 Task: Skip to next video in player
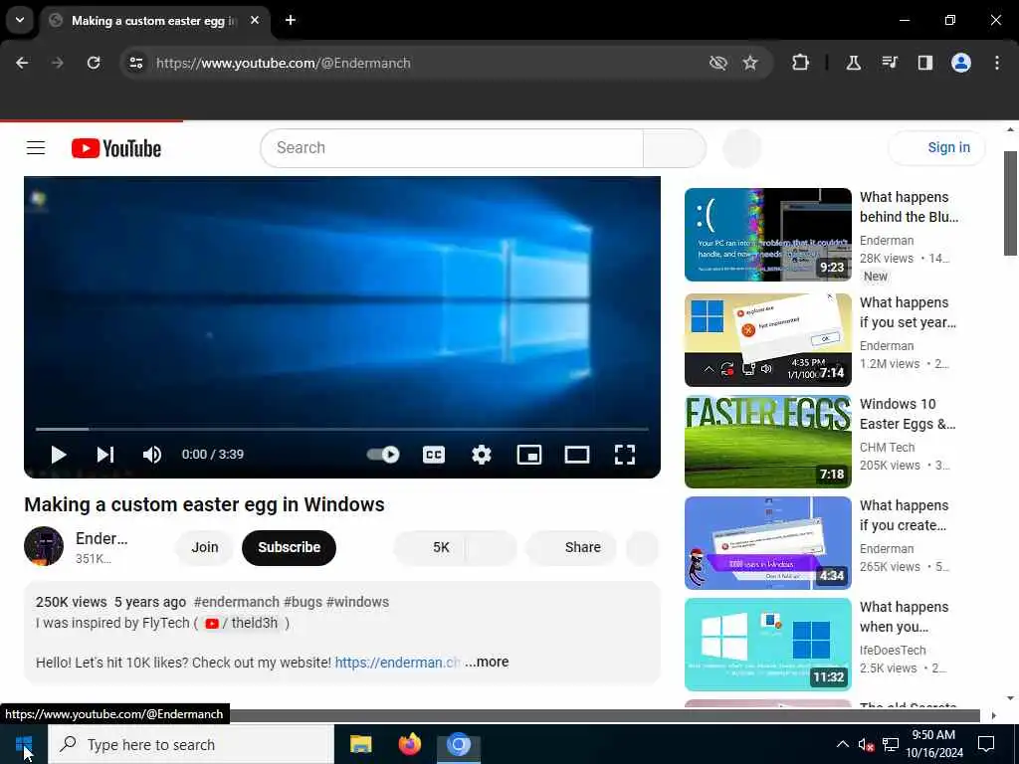pyautogui.click(x=105, y=455)
